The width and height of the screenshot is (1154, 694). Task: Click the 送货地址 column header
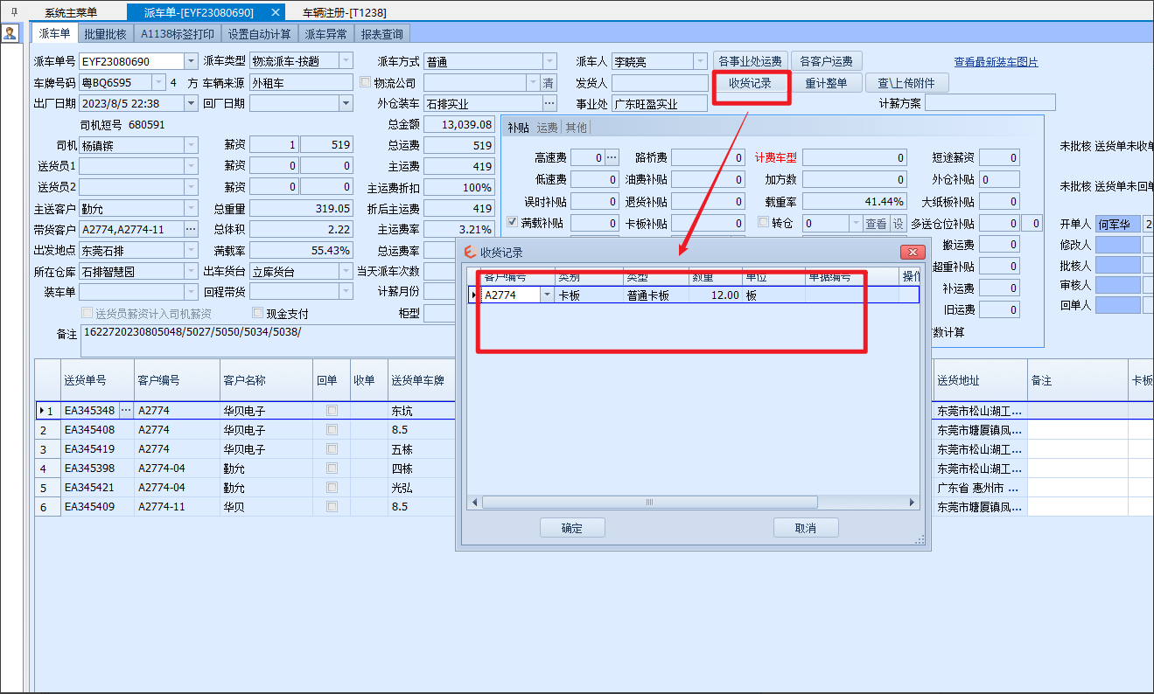tap(980, 380)
